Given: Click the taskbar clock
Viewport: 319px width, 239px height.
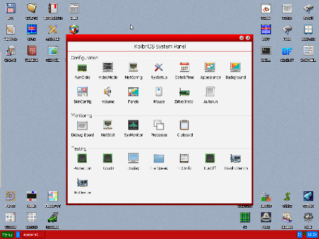Looking at the screenshot, I should [312, 235].
